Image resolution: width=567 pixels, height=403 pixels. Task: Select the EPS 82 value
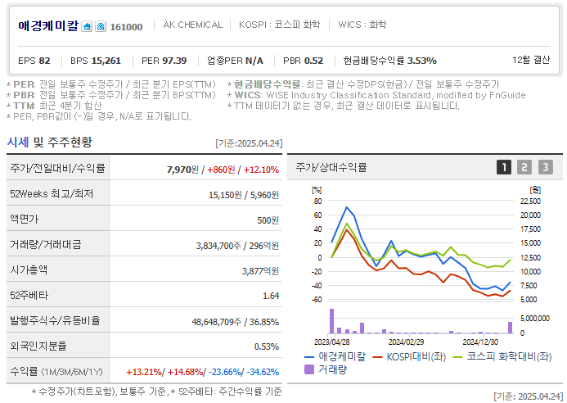pyautogui.click(x=34, y=61)
